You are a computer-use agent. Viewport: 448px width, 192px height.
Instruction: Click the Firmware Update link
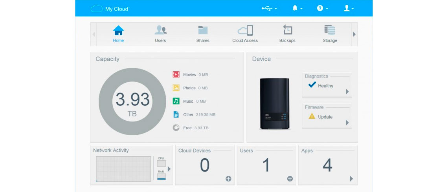325,117
